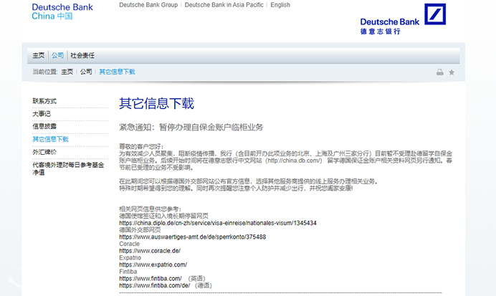Click the Deutsche Bank 德意志银行 wordmark
496x296 pixels.
pyautogui.click(x=390, y=27)
